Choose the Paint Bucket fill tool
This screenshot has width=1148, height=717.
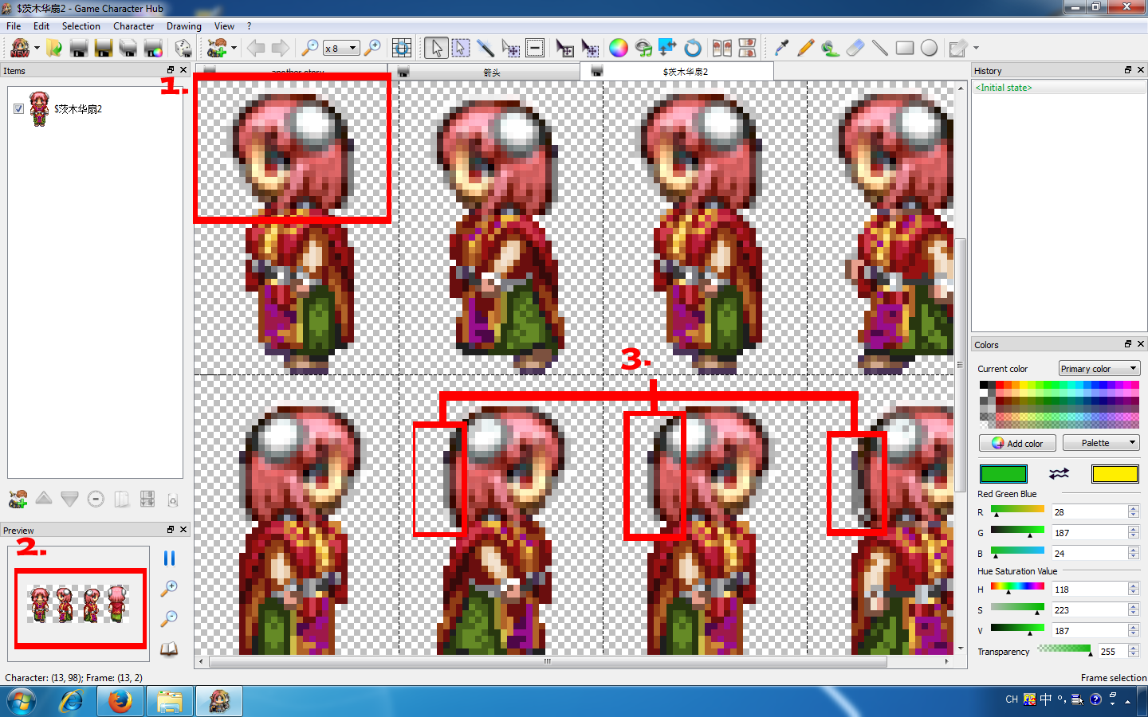point(830,48)
